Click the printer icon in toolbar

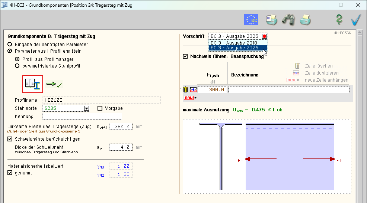305,20
